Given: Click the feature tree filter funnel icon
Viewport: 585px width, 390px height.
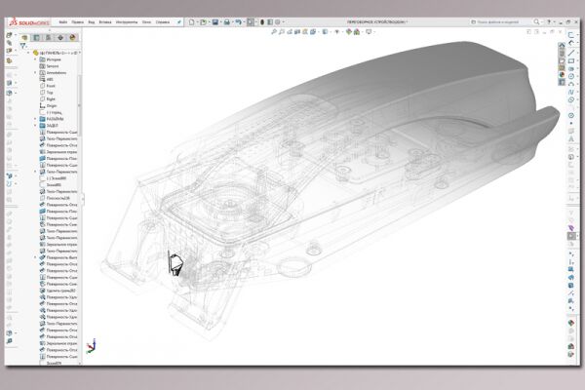Looking at the screenshot, I should pyautogui.click(x=23, y=46).
